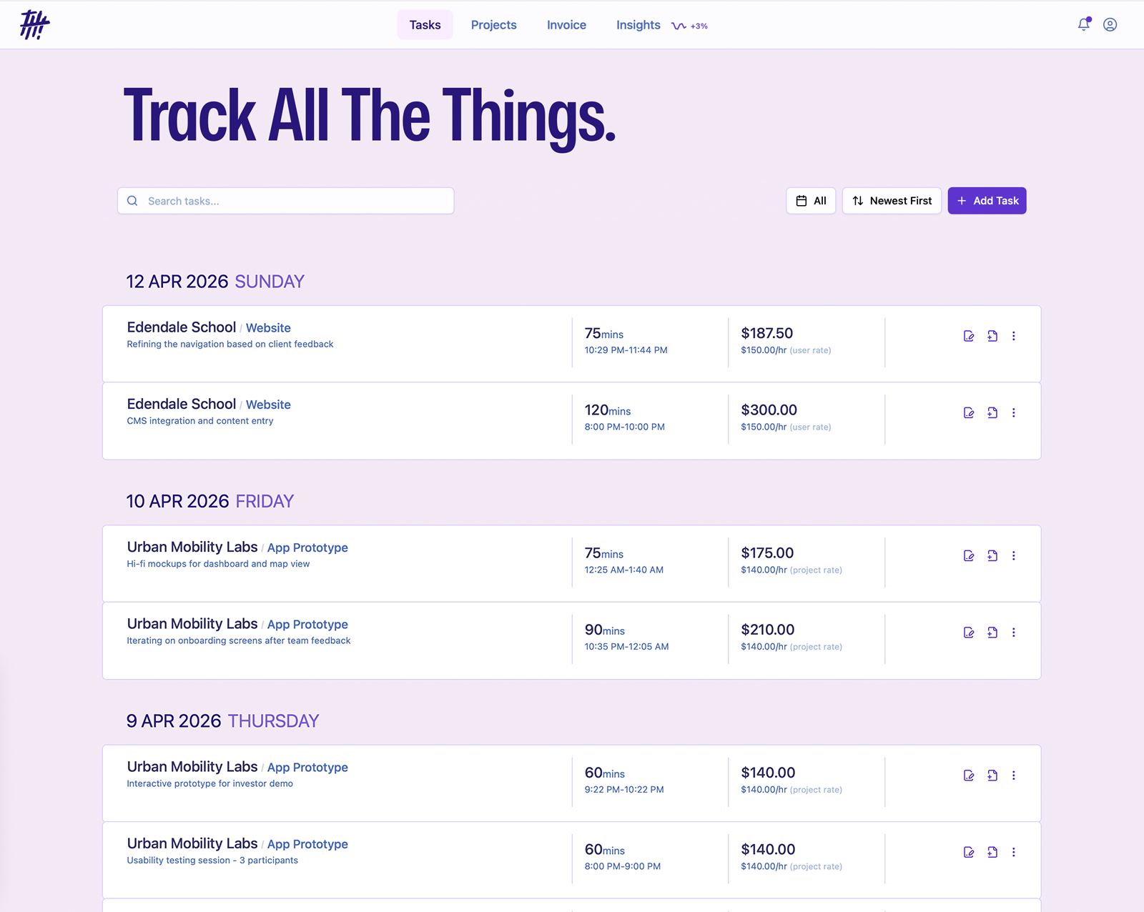Click the calendar icon in the All filter
The height and width of the screenshot is (912, 1144).
(x=801, y=200)
